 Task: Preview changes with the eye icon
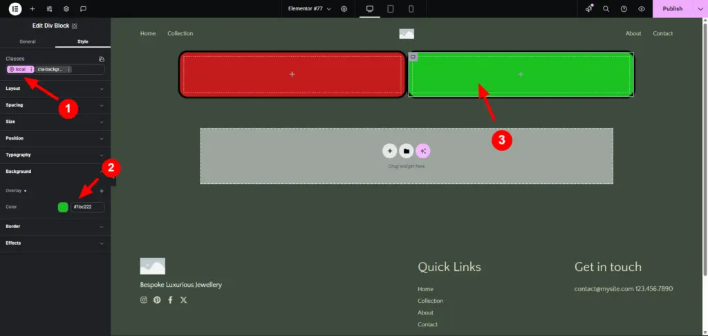tap(641, 8)
